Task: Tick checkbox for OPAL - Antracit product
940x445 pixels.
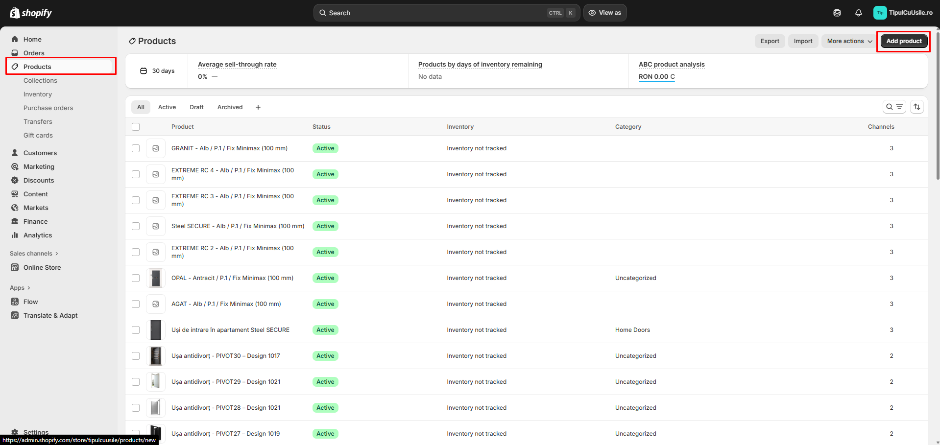Action: (x=136, y=278)
